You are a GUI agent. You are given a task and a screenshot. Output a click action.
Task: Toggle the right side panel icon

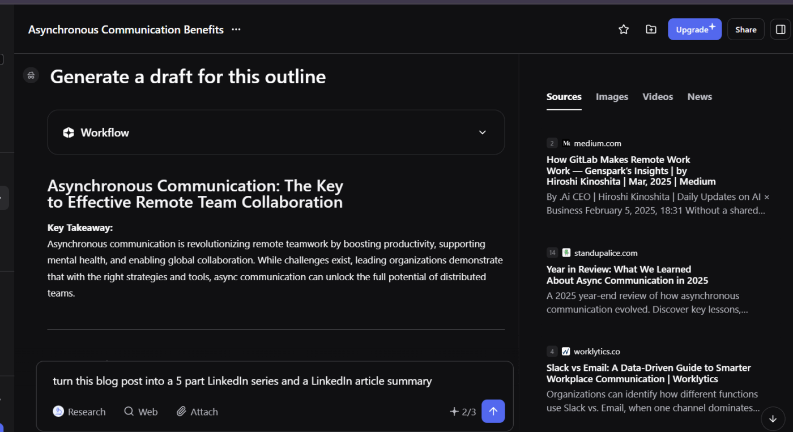pyautogui.click(x=781, y=29)
